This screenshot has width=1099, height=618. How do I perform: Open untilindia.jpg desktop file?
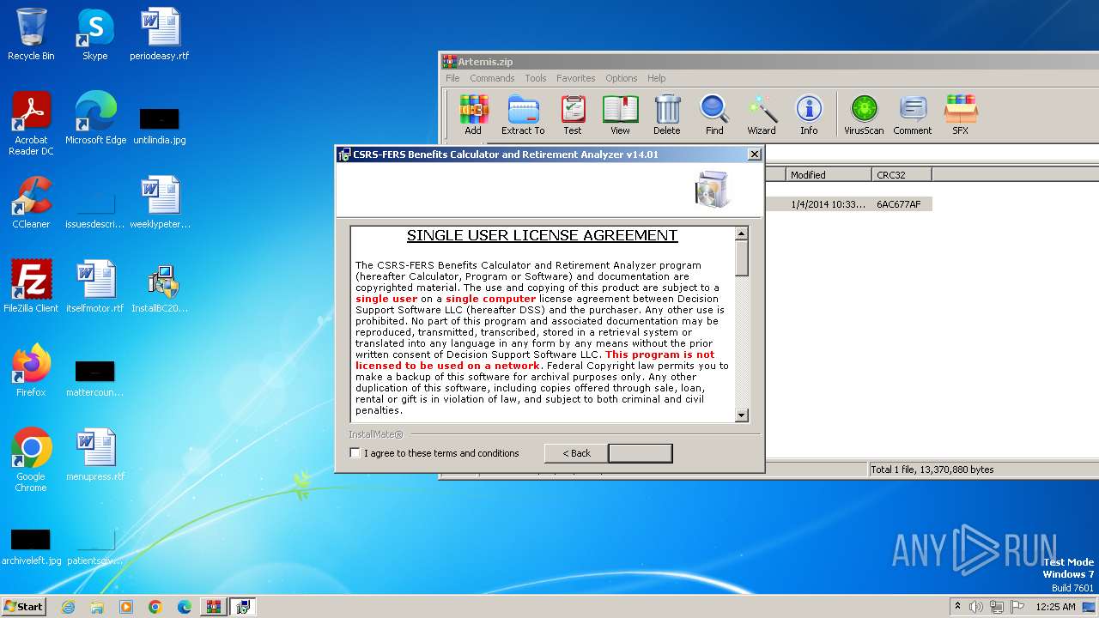click(160, 125)
